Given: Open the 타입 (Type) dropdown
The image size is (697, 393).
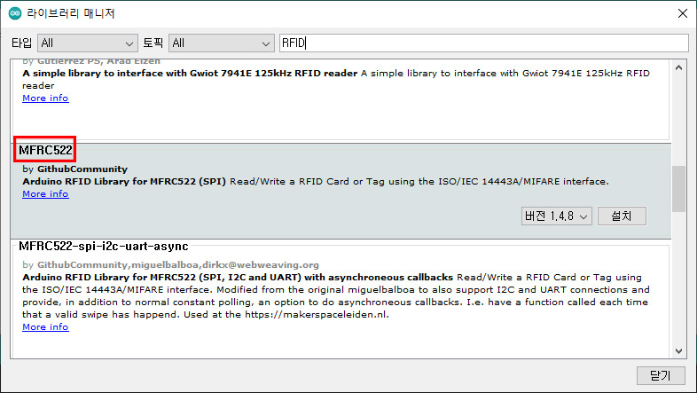Looking at the screenshot, I should point(87,43).
